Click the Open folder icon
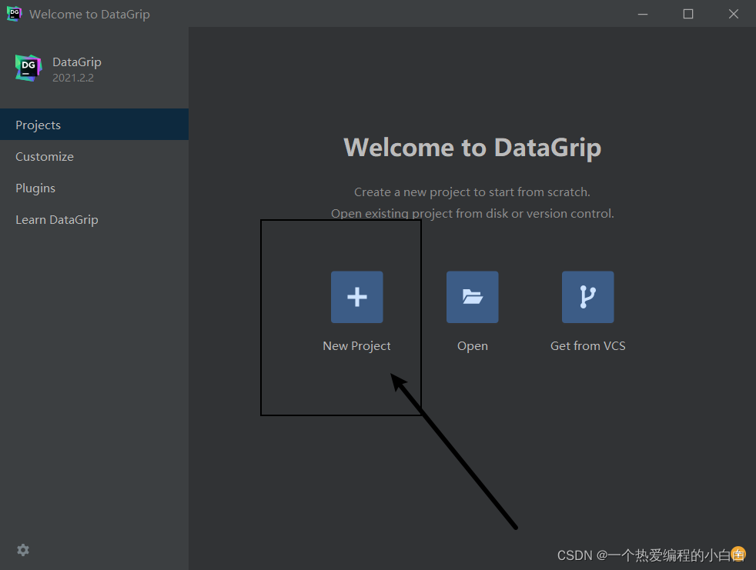Screen dimensions: 756x570 472,297
